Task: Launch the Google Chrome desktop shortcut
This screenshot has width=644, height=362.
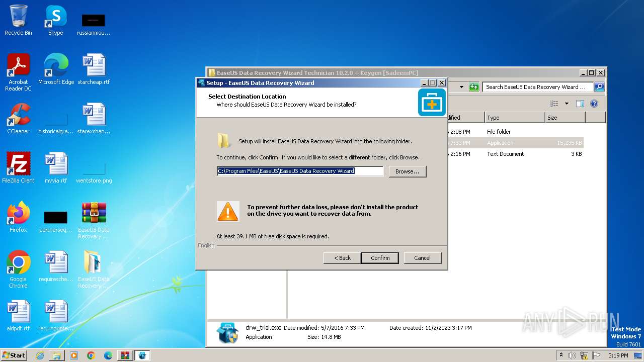Action: (x=18, y=269)
